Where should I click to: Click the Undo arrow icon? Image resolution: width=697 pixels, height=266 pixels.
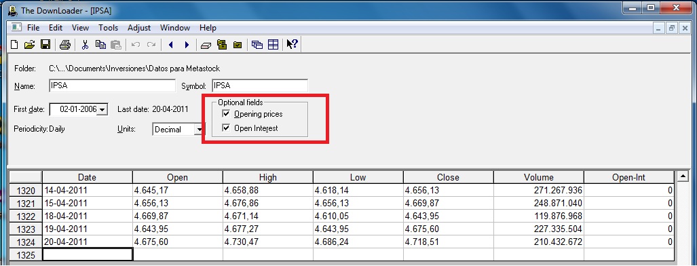(x=136, y=45)
